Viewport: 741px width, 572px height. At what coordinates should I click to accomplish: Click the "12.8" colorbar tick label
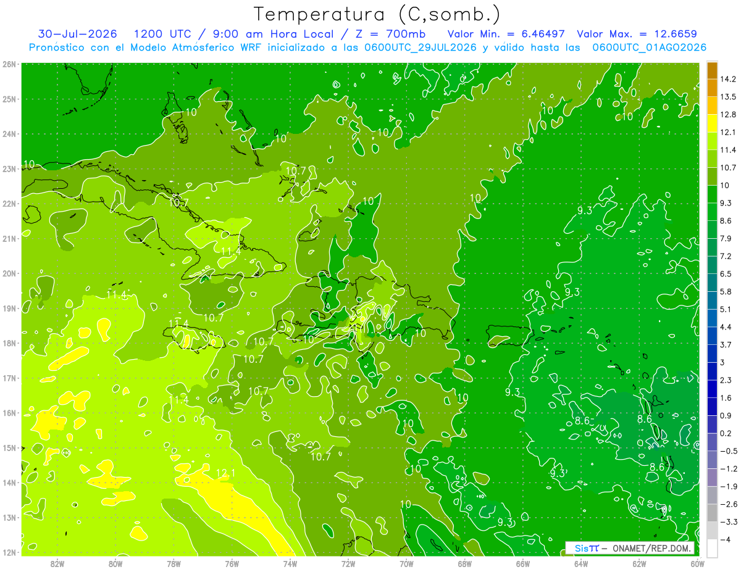(729, 115)
